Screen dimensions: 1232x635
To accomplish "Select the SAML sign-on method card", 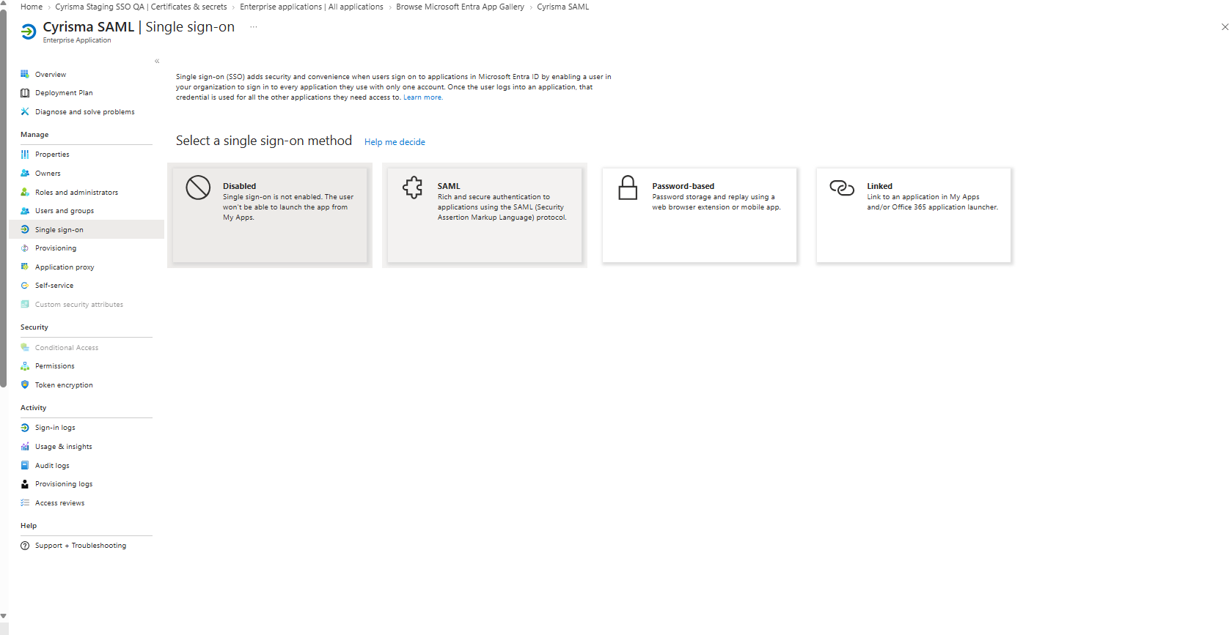I will pyautogui.click(x=485, y=215).
